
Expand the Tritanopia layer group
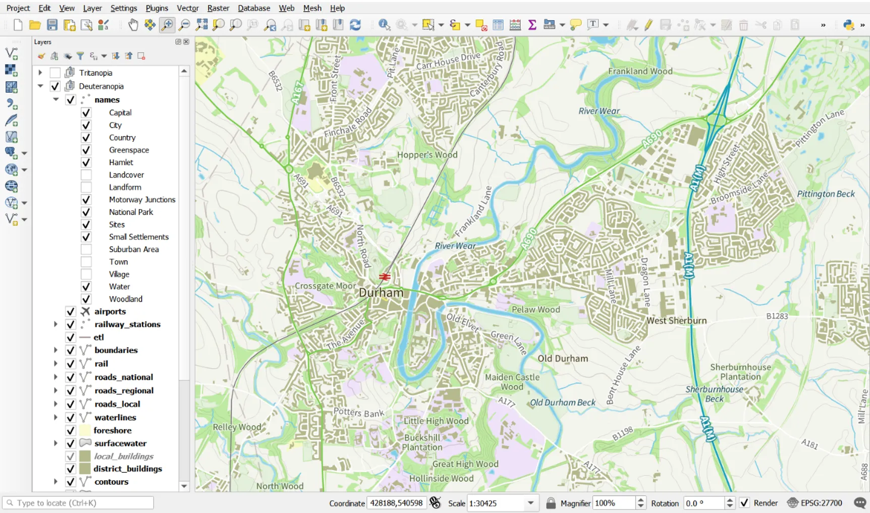click(x=40, y=72)
